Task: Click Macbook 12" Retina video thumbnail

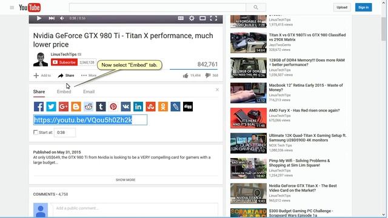Action: [x=249, y=93]
